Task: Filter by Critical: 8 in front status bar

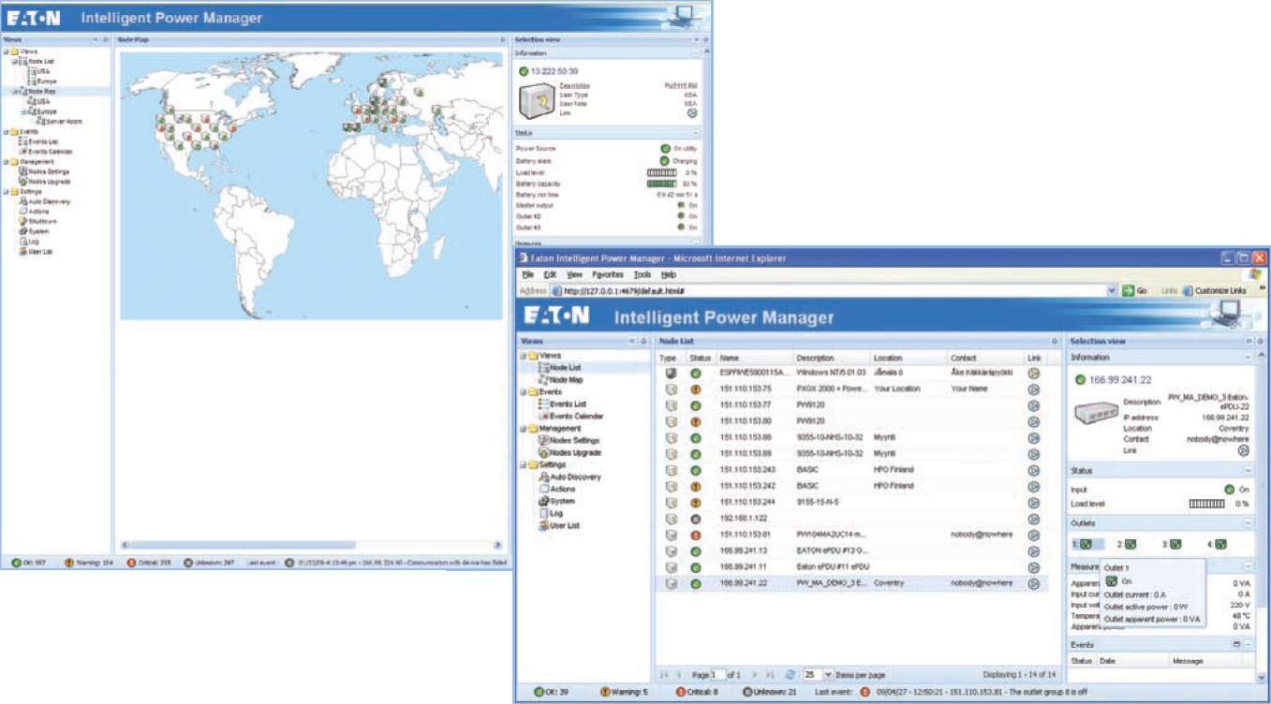Action: [698, 692]
